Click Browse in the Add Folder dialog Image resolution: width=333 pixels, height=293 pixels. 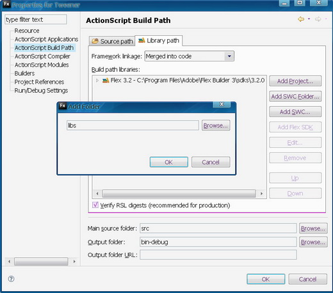point(216,125)
